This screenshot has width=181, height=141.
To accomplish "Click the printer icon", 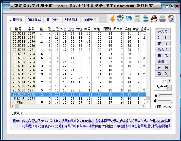I will (146, 18).
